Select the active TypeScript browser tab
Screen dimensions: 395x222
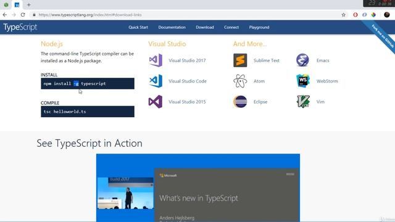coord(17,5)
